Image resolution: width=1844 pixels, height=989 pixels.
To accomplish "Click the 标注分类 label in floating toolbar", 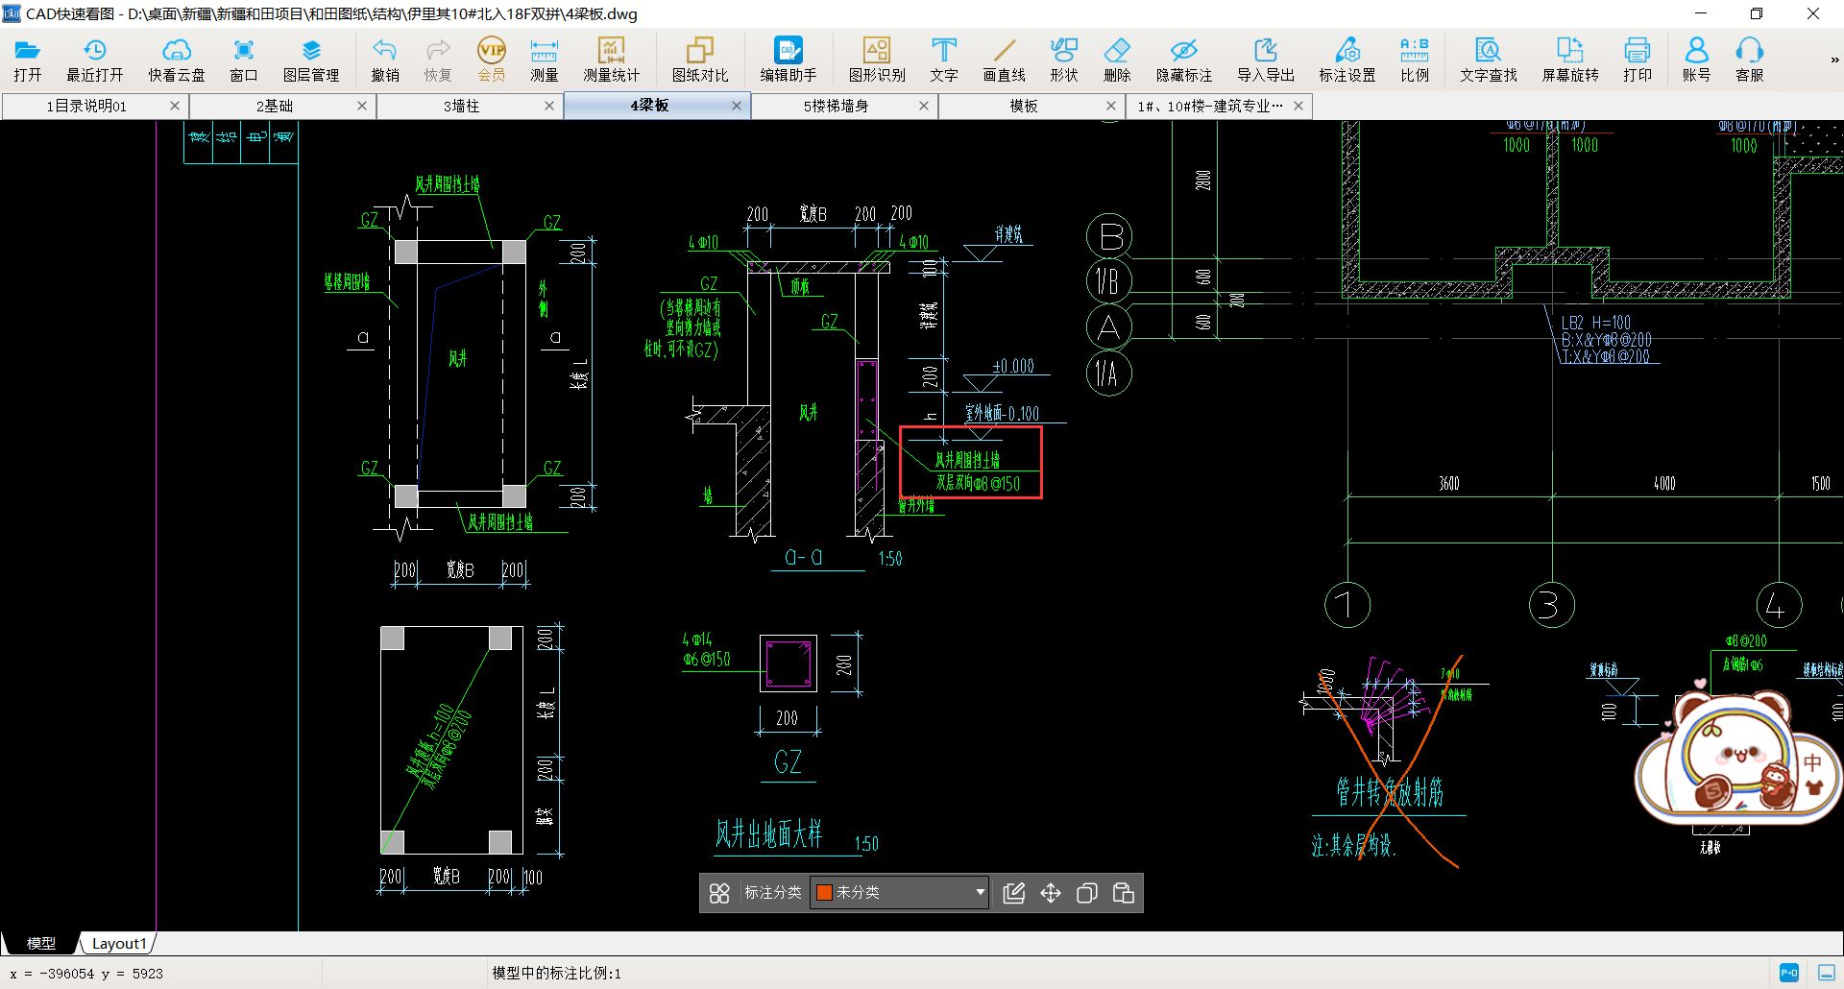I will [x=773, y=893].
